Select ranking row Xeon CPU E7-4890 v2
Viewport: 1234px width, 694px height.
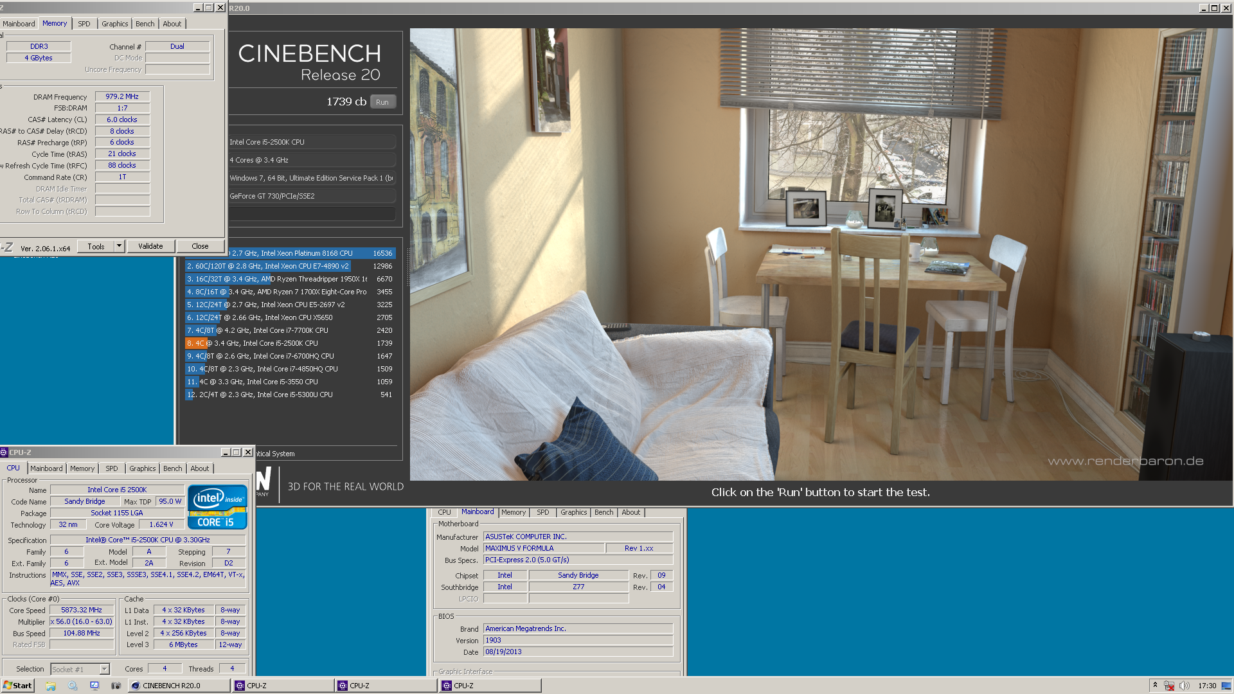[290, 266]
